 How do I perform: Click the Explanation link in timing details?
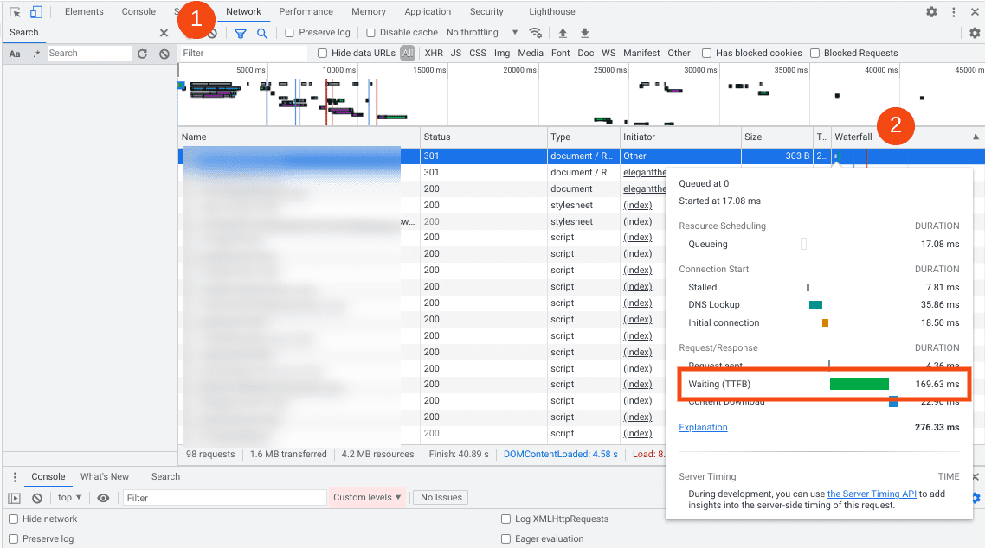coord(703,427)
